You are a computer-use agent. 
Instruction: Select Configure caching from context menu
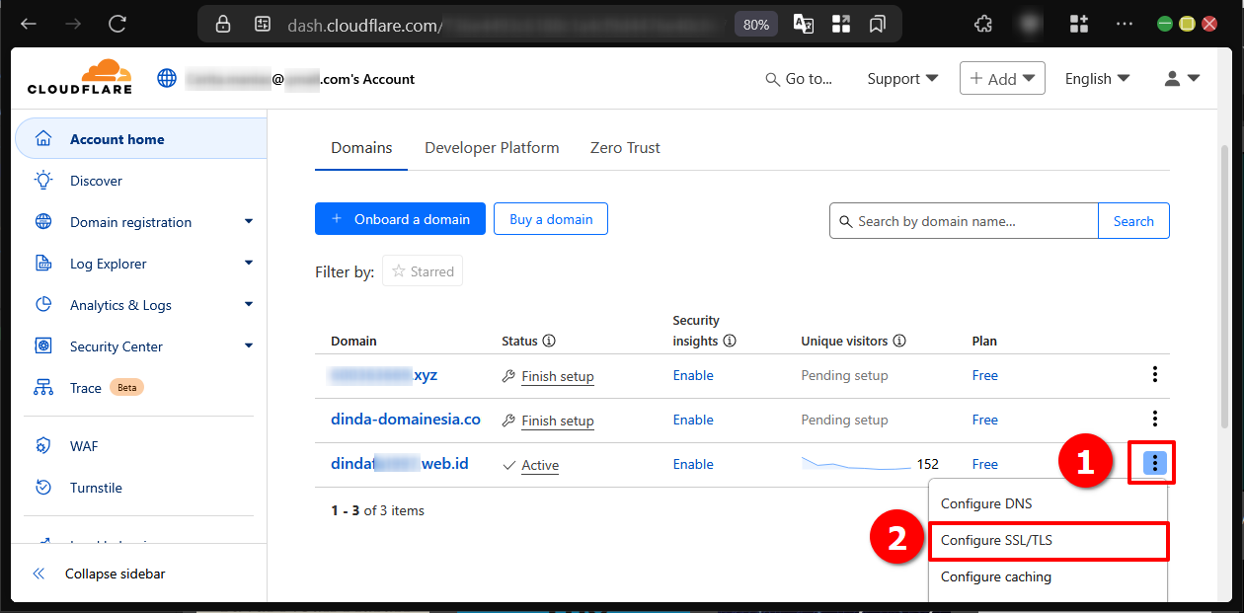[x=1049, y=576]
